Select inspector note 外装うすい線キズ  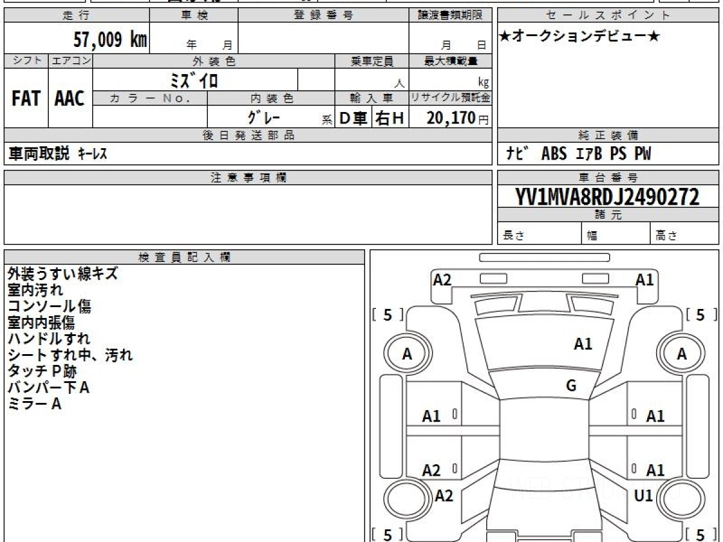tap(63, 274)
